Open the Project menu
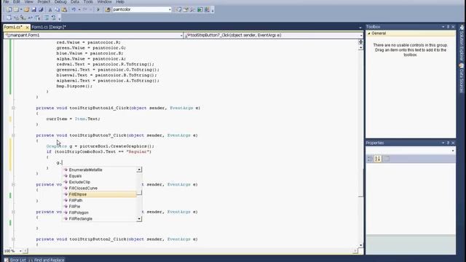The height and width of the screenshot is (262, 466). (44, 1)
